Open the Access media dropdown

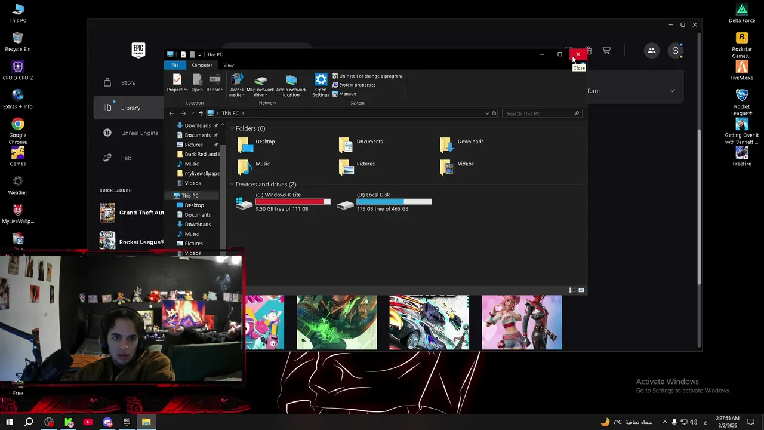[236, 85]
